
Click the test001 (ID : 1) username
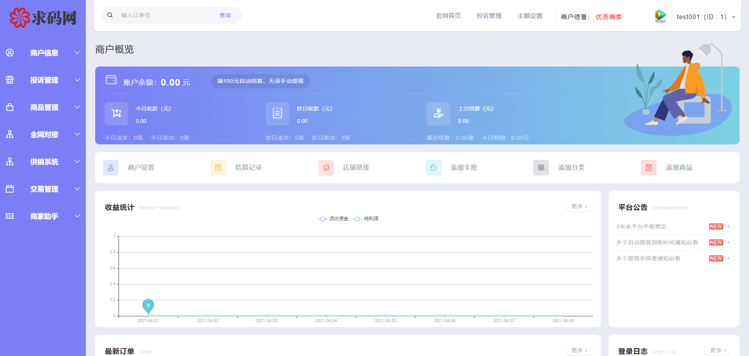click(702, 17)
